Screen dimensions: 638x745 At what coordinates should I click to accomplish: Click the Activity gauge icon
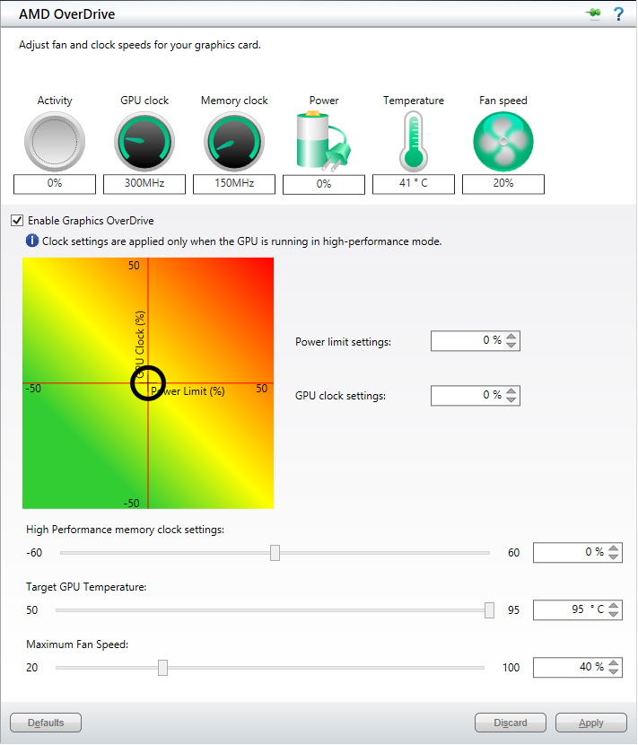(x=55, y=142)
